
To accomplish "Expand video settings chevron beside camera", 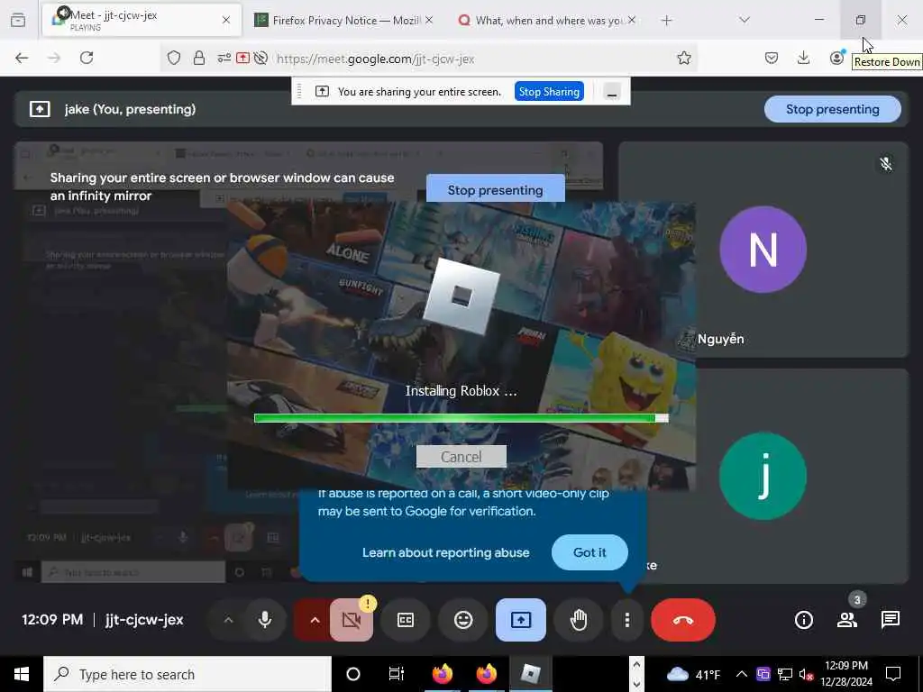I will 315,620.
